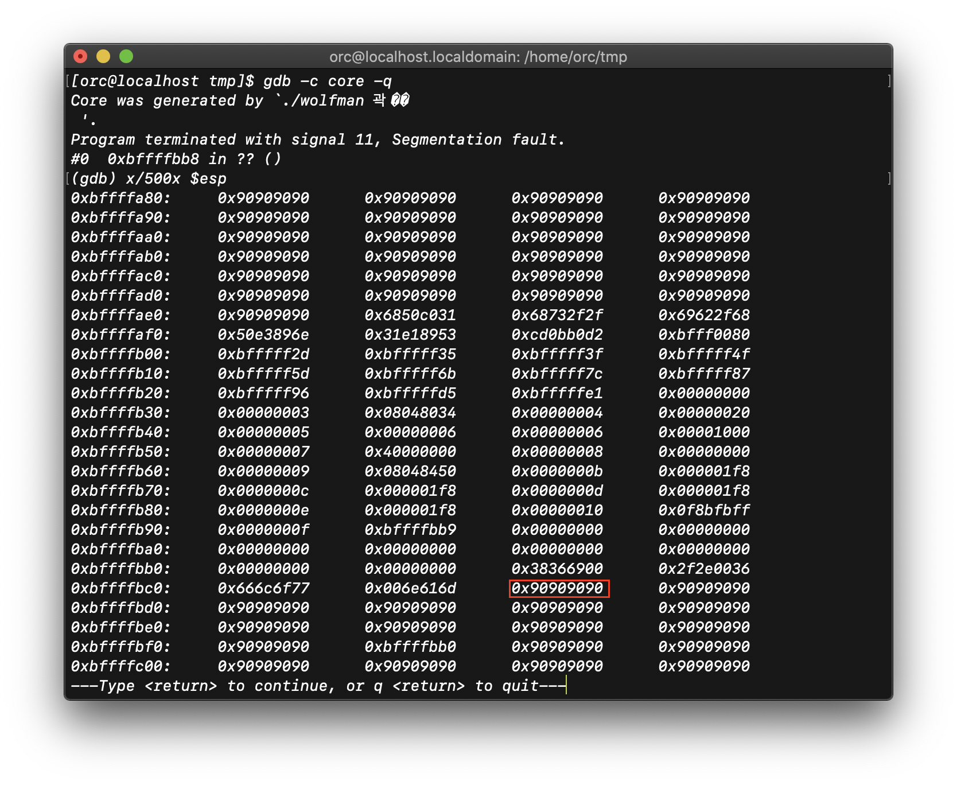Click 'Core was generated by' line

click(x=240, y=101)
